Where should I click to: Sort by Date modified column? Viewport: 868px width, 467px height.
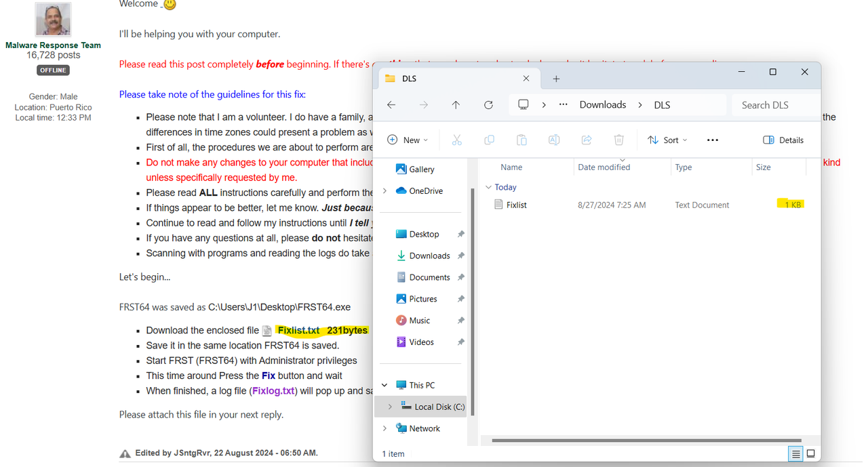pyautogui.click(x=604, y=167)
